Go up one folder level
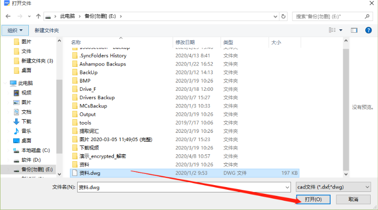This screenshot has width=378, height=210. 38,16
